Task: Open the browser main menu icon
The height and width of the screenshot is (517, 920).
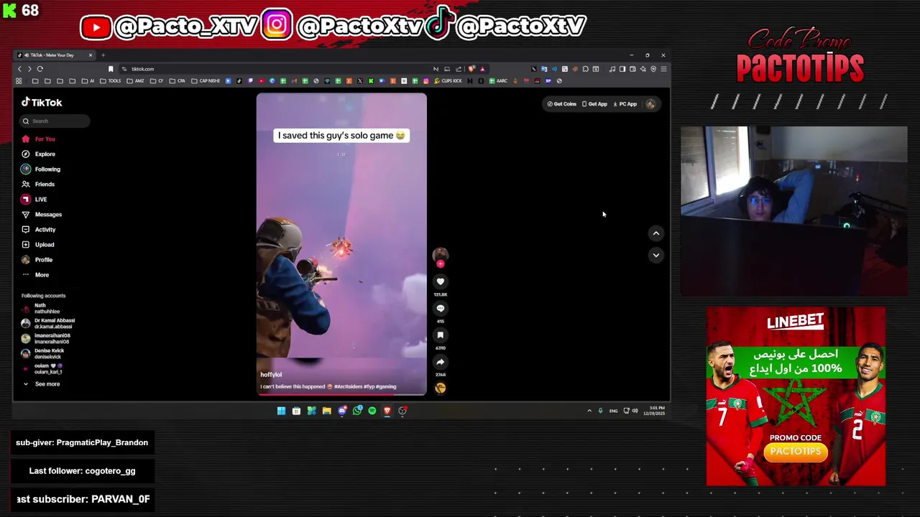Action: click(663, 69)
